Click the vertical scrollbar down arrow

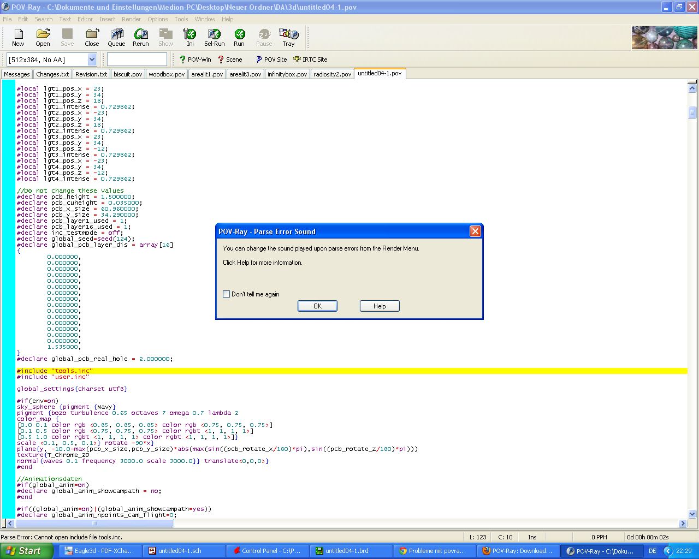coord(692,514)
